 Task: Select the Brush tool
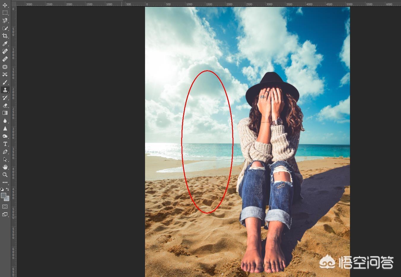(x=5, y=82)
